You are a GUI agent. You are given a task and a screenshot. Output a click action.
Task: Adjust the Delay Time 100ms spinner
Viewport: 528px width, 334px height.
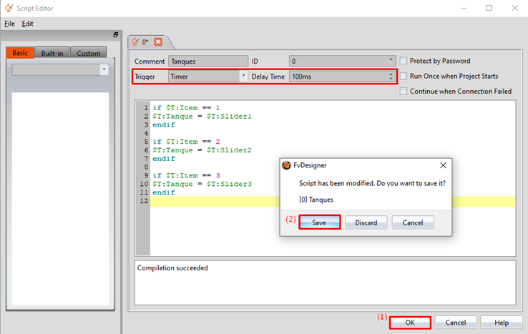[391, 76]
